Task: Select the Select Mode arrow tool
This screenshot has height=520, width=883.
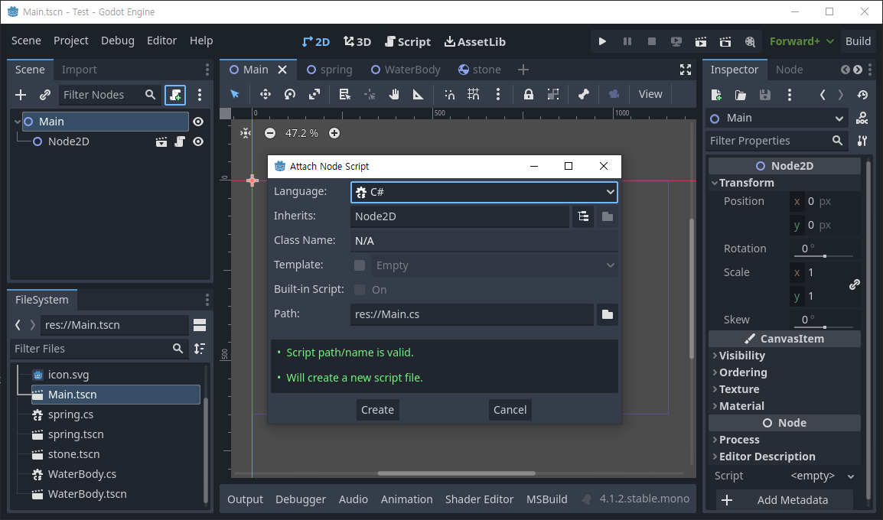Action: coord(235,94)
